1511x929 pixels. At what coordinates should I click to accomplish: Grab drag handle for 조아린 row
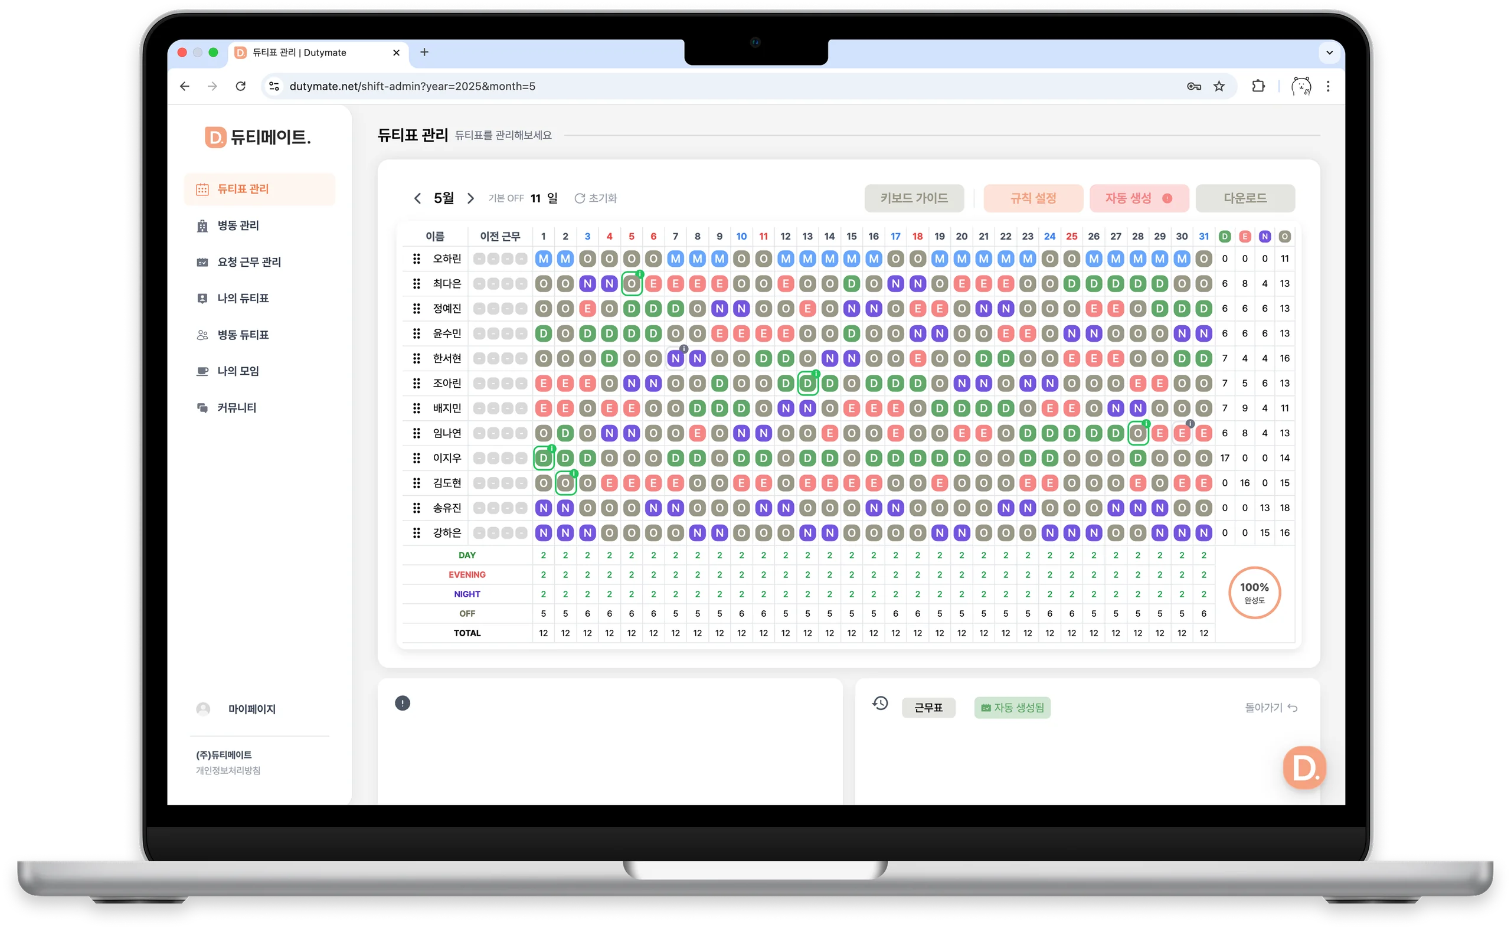point(417,384)
